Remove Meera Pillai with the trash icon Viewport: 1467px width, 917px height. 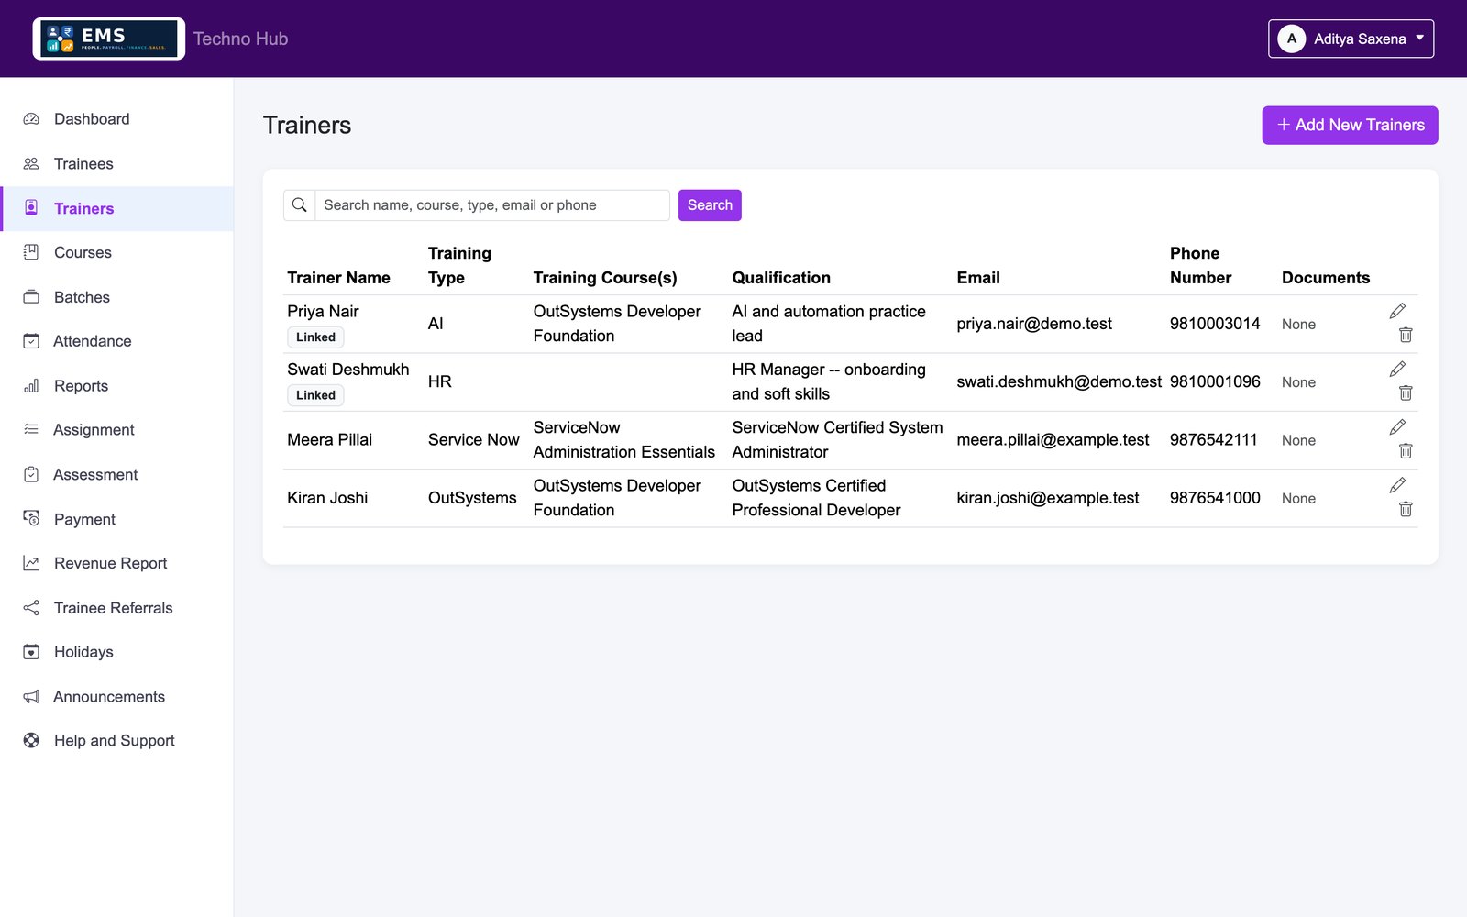[x=1406, y=451]
